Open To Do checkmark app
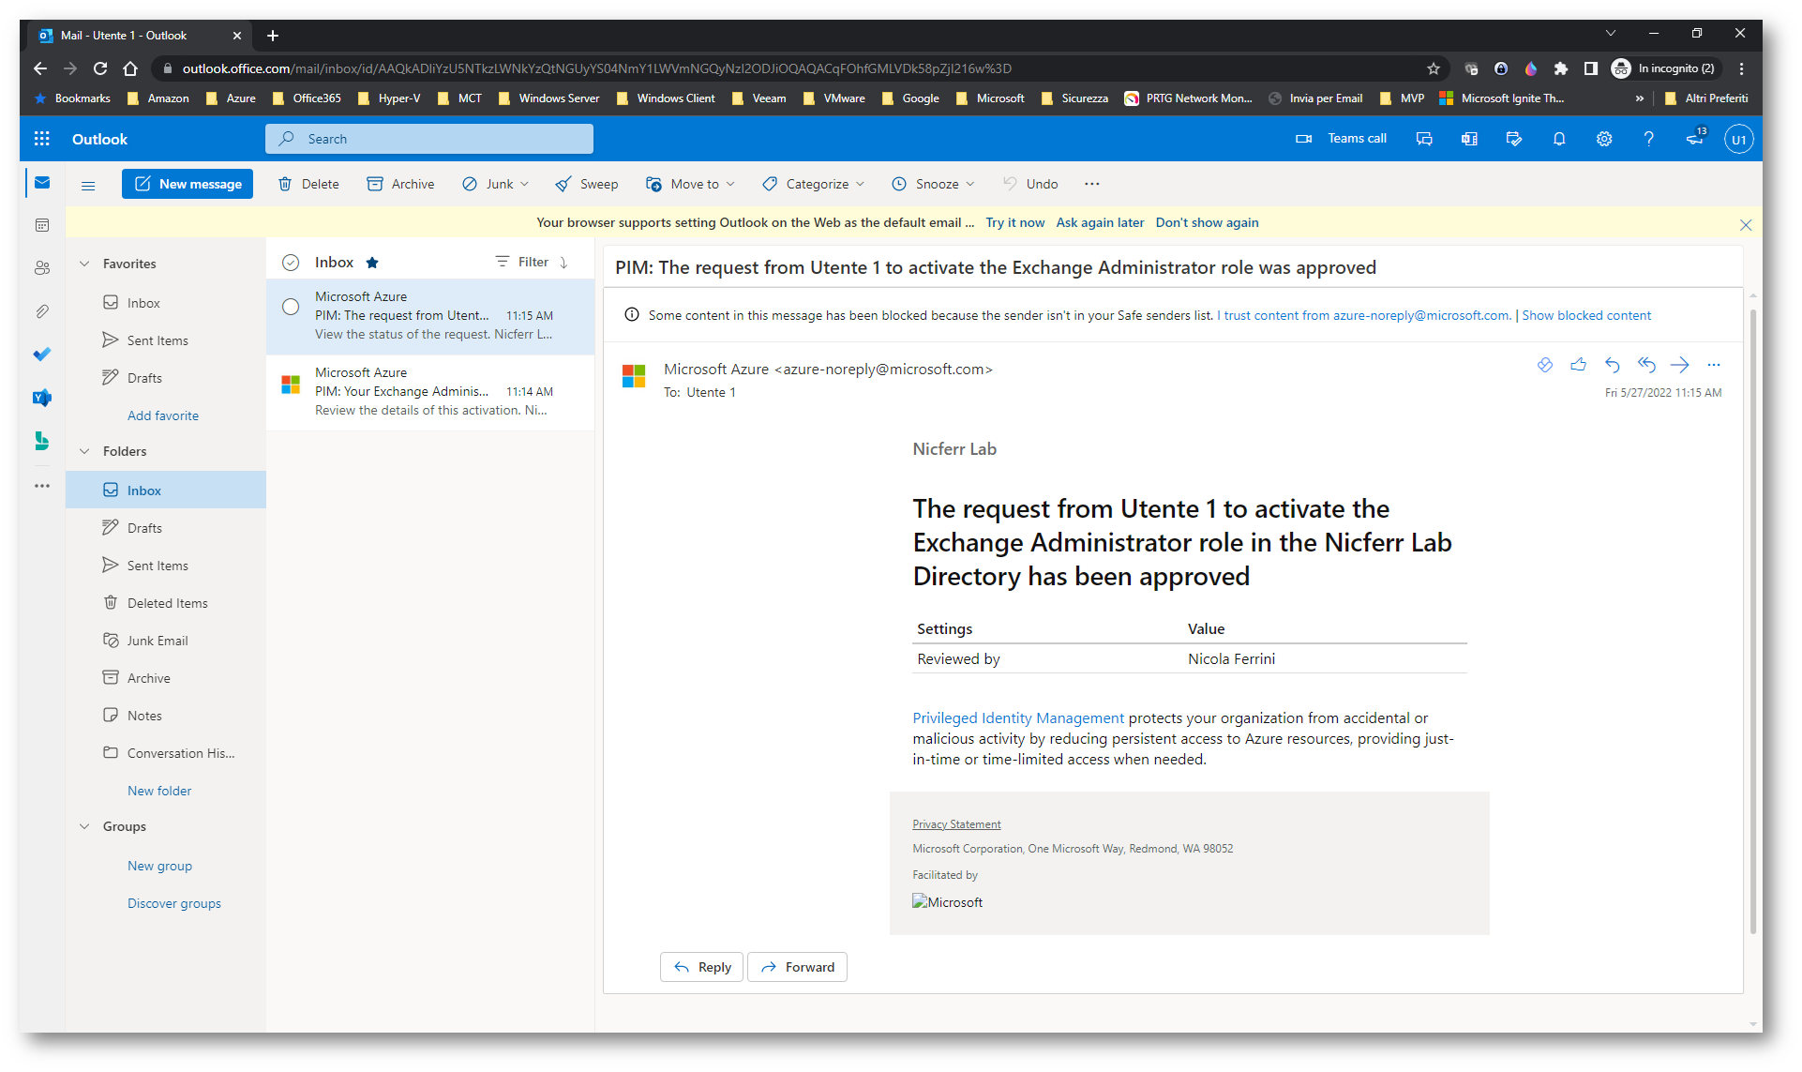This screenshot has height=1072, width=1802. point(42,355)
